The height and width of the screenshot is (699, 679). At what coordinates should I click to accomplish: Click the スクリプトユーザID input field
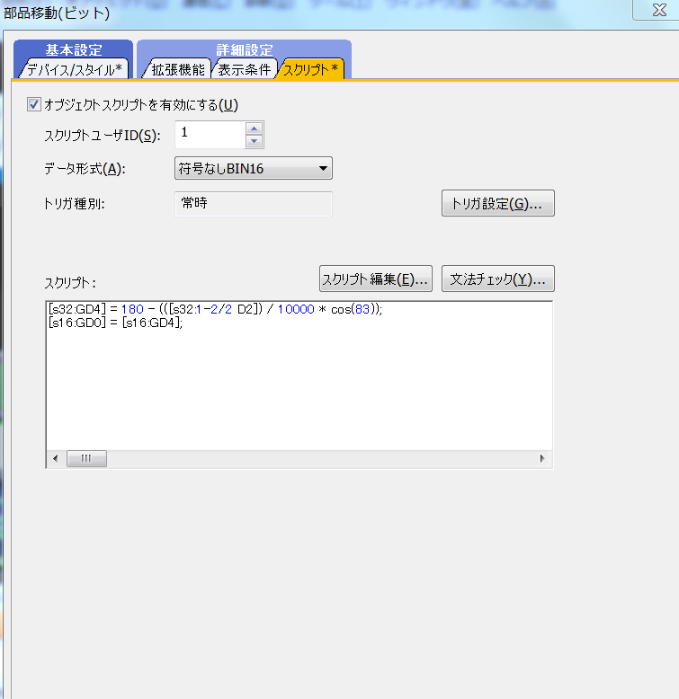point(210,134)
